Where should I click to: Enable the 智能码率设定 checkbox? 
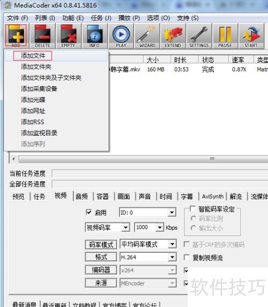pos(193,209)
